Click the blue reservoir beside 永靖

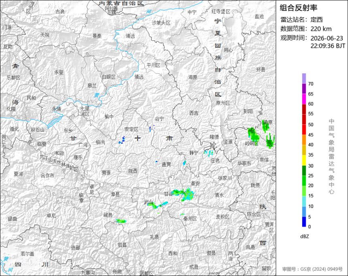[55, 121]
